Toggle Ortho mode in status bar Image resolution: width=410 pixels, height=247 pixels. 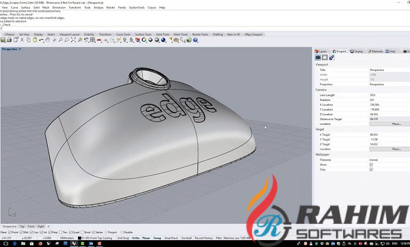click(x=136, y=238)
